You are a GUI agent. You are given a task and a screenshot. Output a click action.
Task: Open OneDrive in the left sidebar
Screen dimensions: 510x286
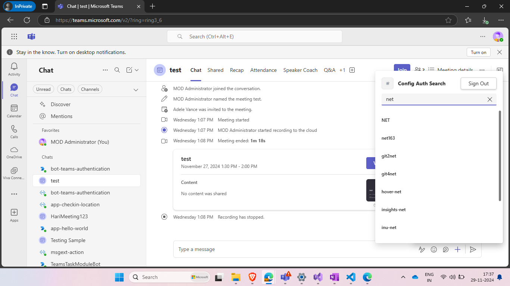coord(14,153)
